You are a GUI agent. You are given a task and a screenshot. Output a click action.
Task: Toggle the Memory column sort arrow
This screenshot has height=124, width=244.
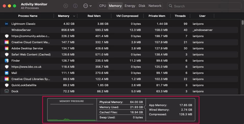(x=74, y=16)
